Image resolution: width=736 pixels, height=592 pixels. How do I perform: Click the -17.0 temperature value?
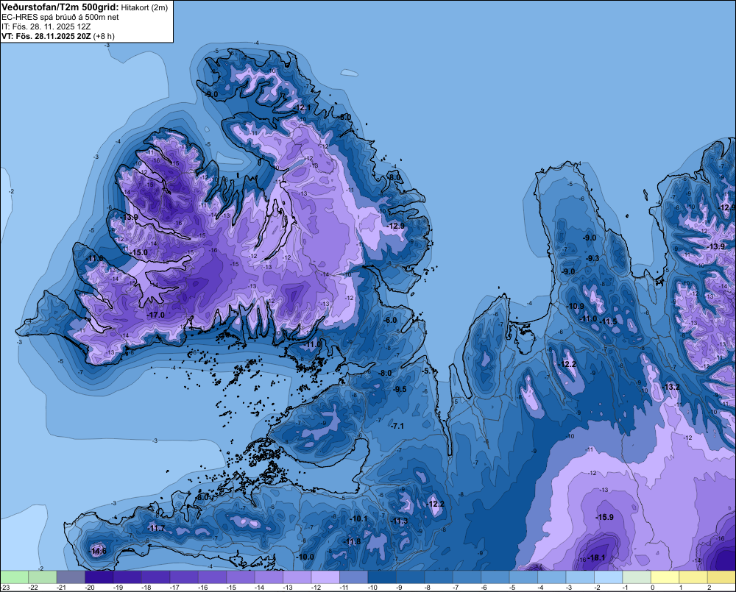[156, 315]
